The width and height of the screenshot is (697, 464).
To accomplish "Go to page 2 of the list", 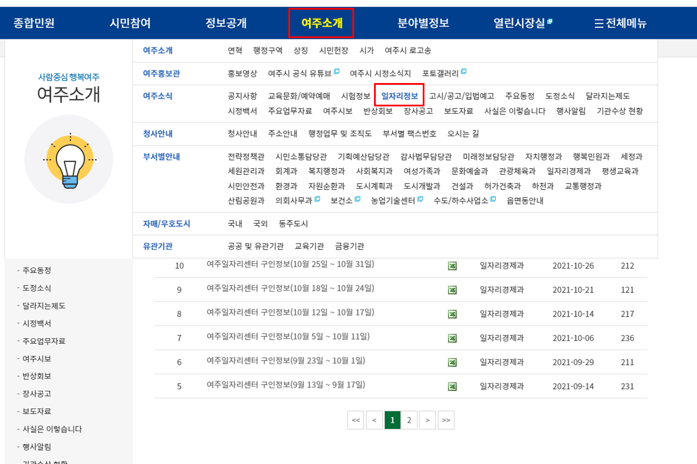I will 409,420.
